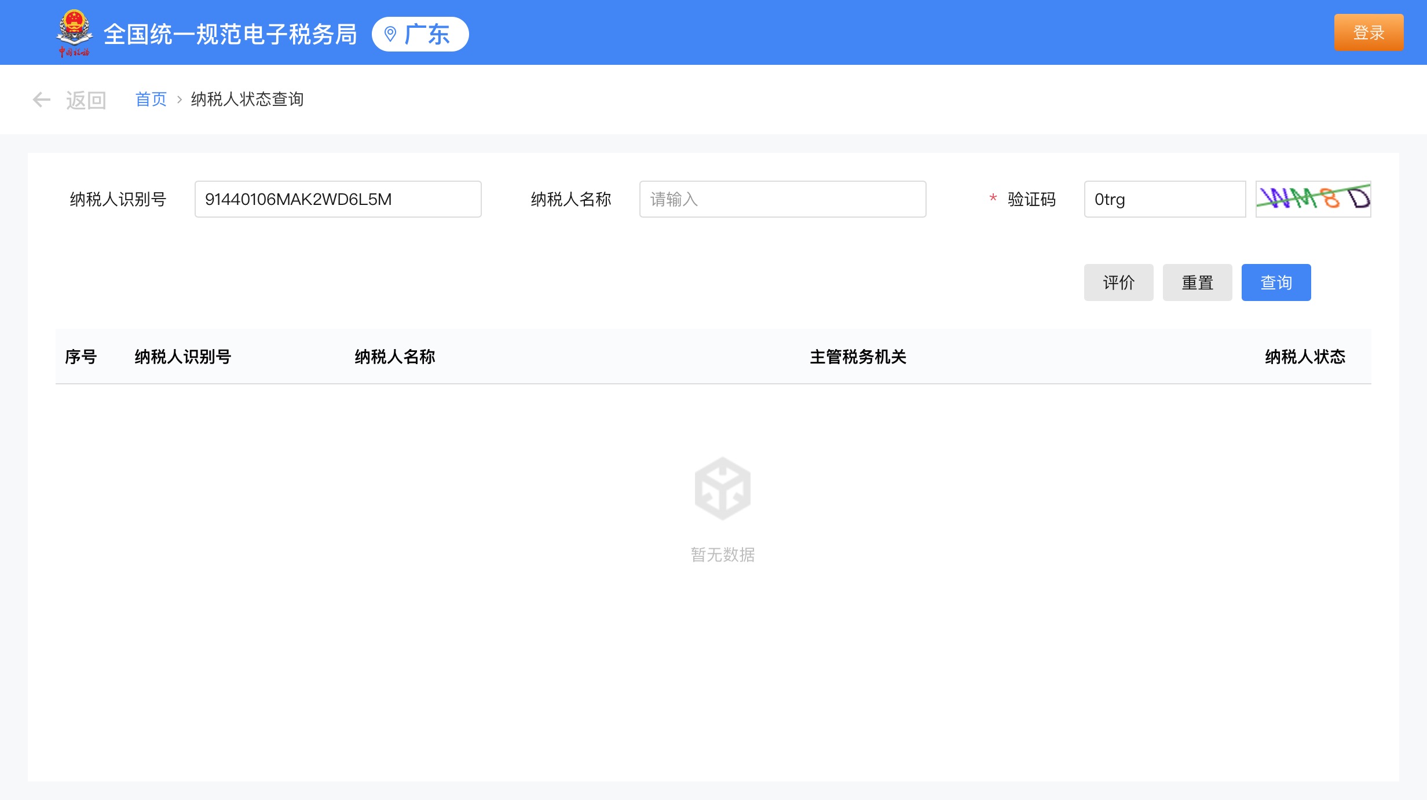Click the 全国统一规范电子税务局 site title

click(230, 34)
